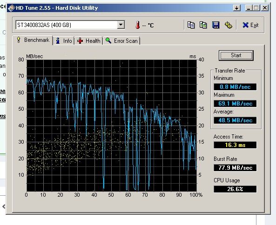276x225 pixels.
Task: Start the benchmark with Start button
Action: (x=236, y=55)
